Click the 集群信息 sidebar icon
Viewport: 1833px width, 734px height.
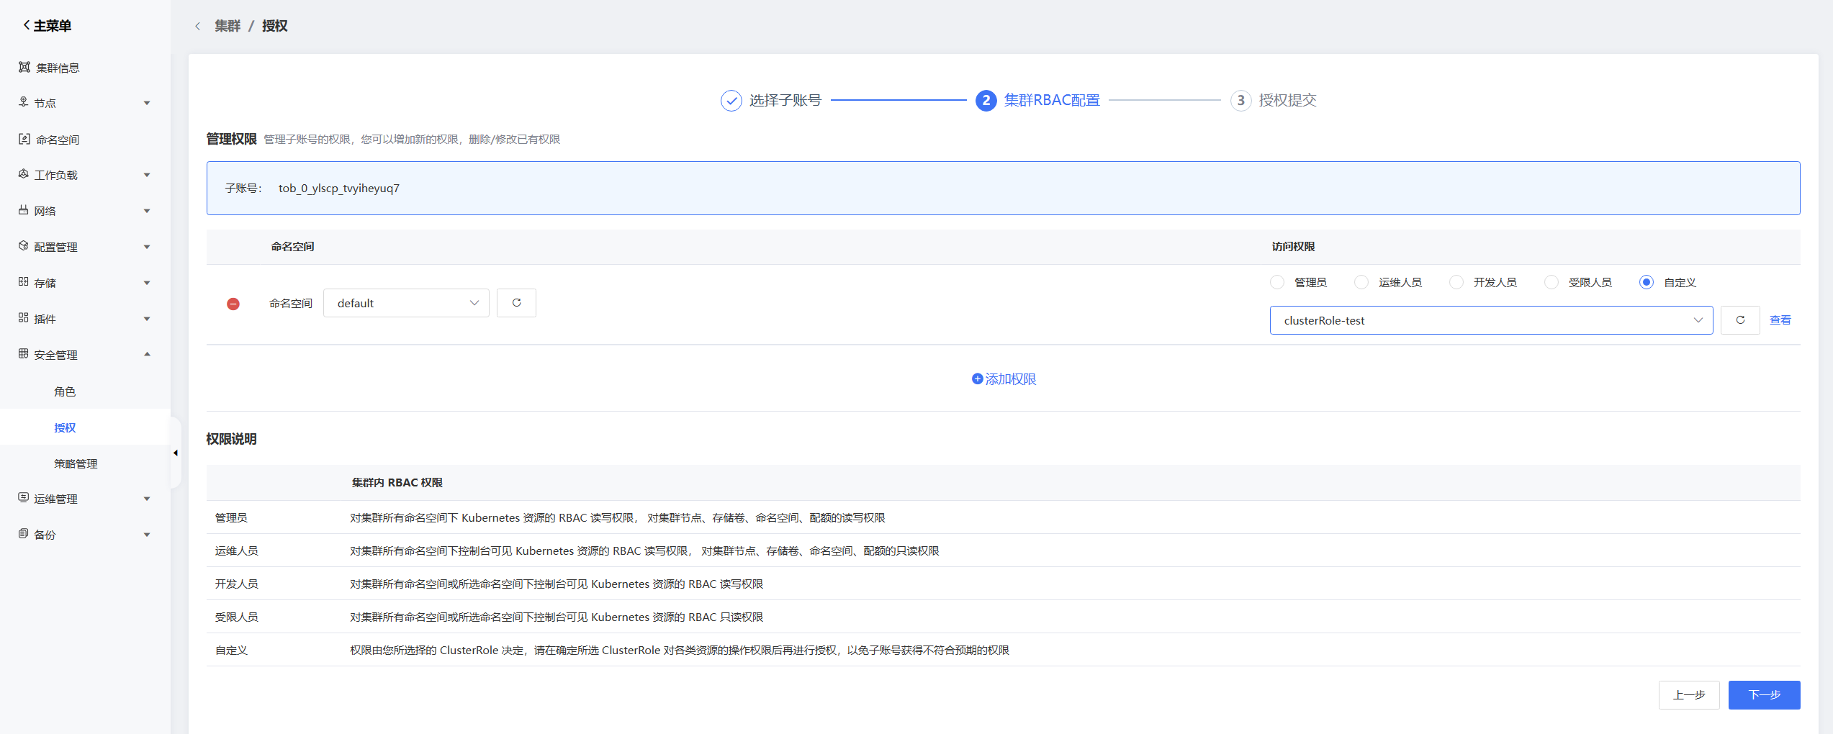point(24,67)
